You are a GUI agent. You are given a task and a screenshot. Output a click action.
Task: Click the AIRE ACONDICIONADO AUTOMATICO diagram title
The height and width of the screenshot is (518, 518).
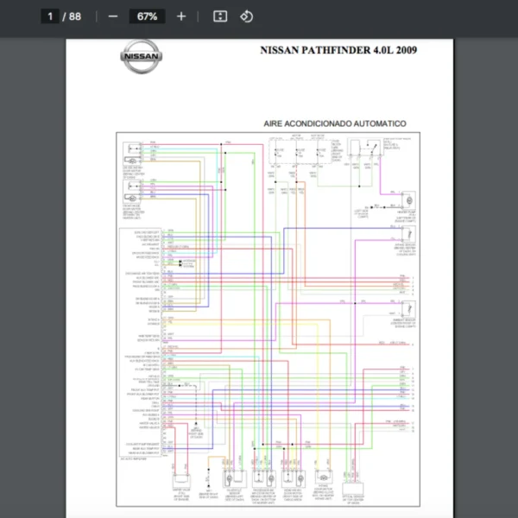click(x=334, y=124)
